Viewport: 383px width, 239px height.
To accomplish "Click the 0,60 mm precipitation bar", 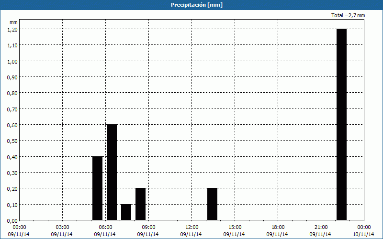I will (x=112, y=173).
